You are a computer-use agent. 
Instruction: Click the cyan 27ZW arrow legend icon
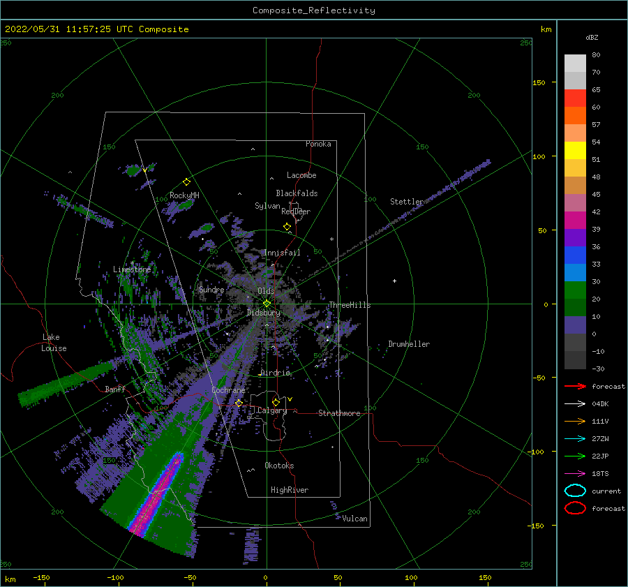575,439
